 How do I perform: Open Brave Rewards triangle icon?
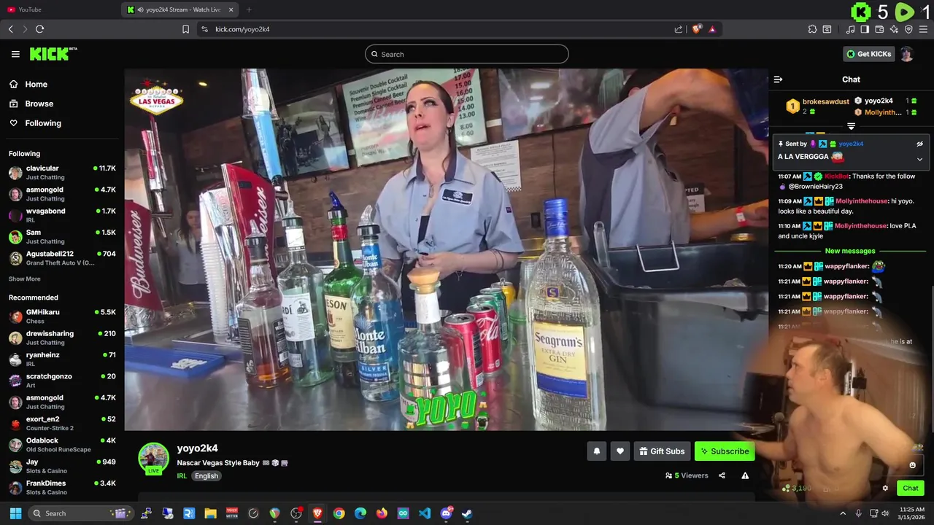point(712,29)
